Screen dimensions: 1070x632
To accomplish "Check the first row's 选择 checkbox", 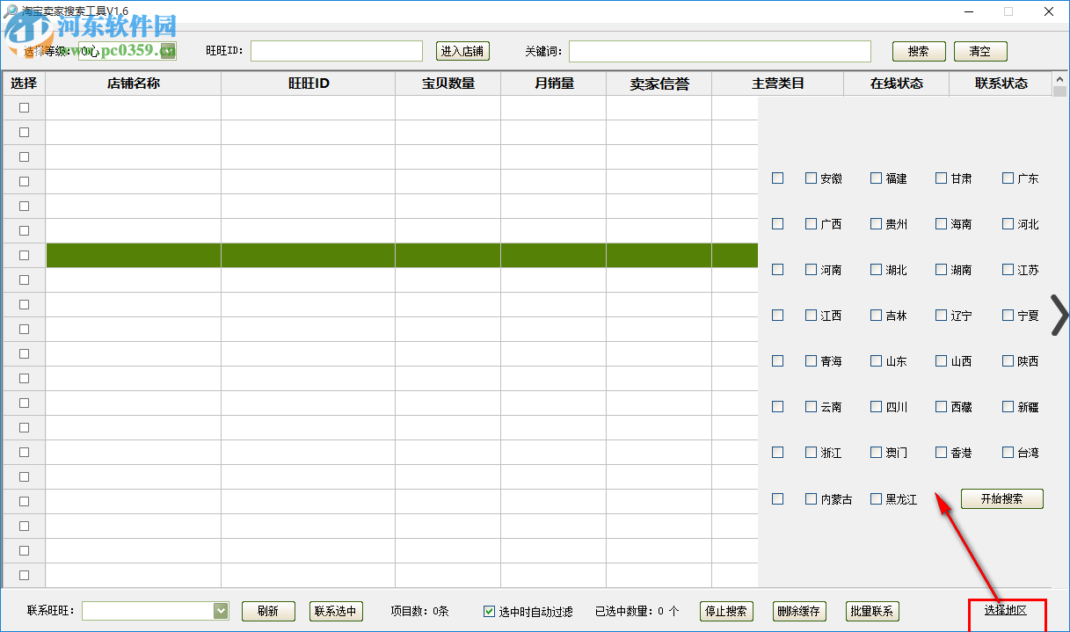I will point(24,107).
